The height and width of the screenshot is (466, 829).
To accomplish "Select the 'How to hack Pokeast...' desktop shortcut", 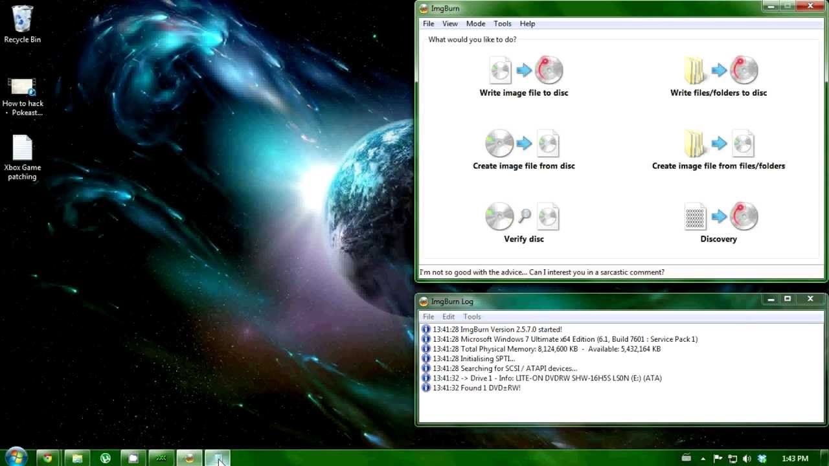I will click(x=23, y=97).
